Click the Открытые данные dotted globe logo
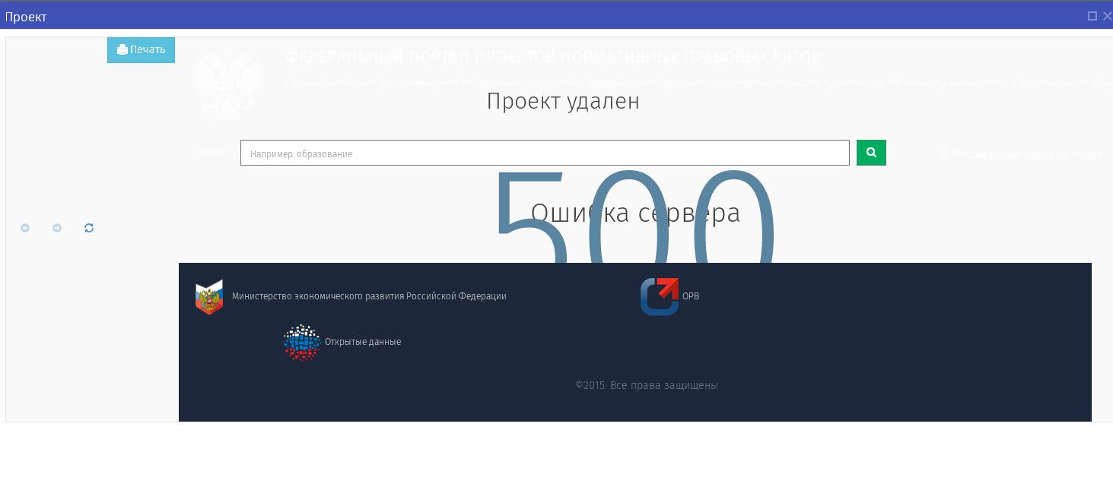1113x490 pixels. [x=302, y=343]
